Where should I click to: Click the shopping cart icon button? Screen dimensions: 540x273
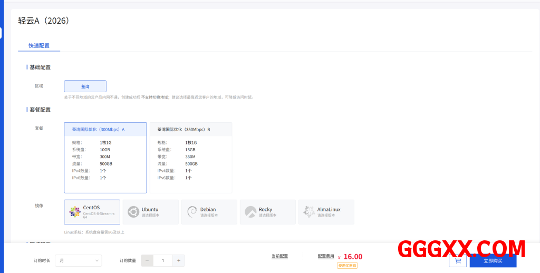457,260
